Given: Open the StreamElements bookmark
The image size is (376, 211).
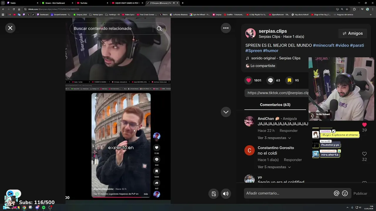Looking at the screenshot, I should 61,15.
